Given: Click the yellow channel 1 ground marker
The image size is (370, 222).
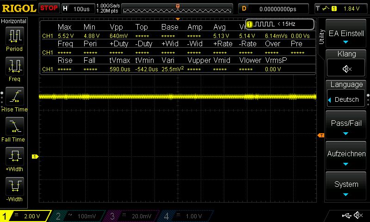Looking at the screenshot, I should [35, 156].
